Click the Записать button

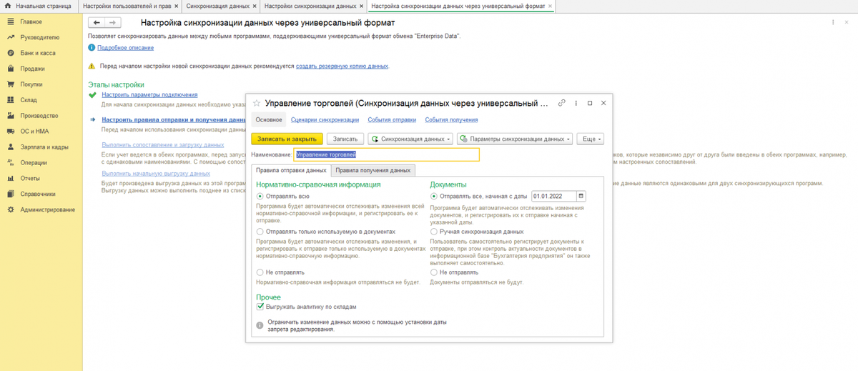click(345, 139)
